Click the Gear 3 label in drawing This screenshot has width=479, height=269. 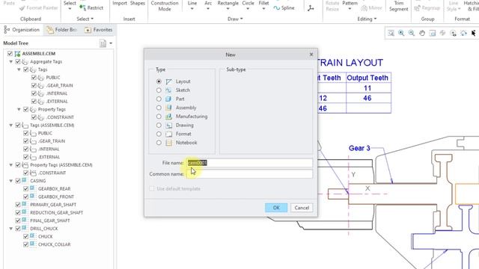359,148
